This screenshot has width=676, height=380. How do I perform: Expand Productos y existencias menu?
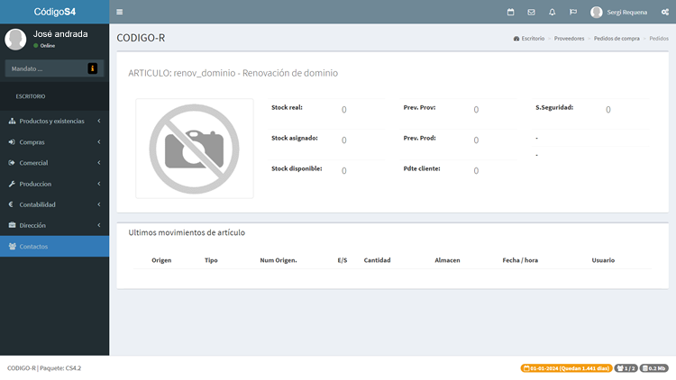coord(54,121)
